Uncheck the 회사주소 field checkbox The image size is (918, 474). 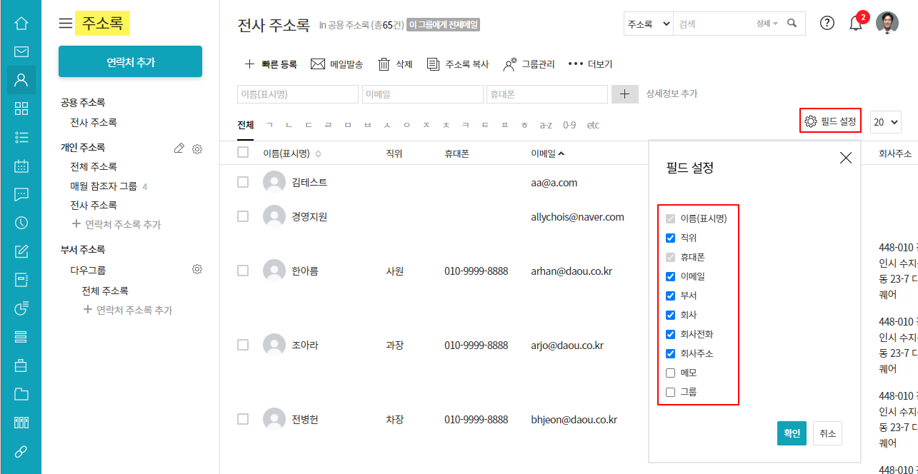[x=670, y=353]
